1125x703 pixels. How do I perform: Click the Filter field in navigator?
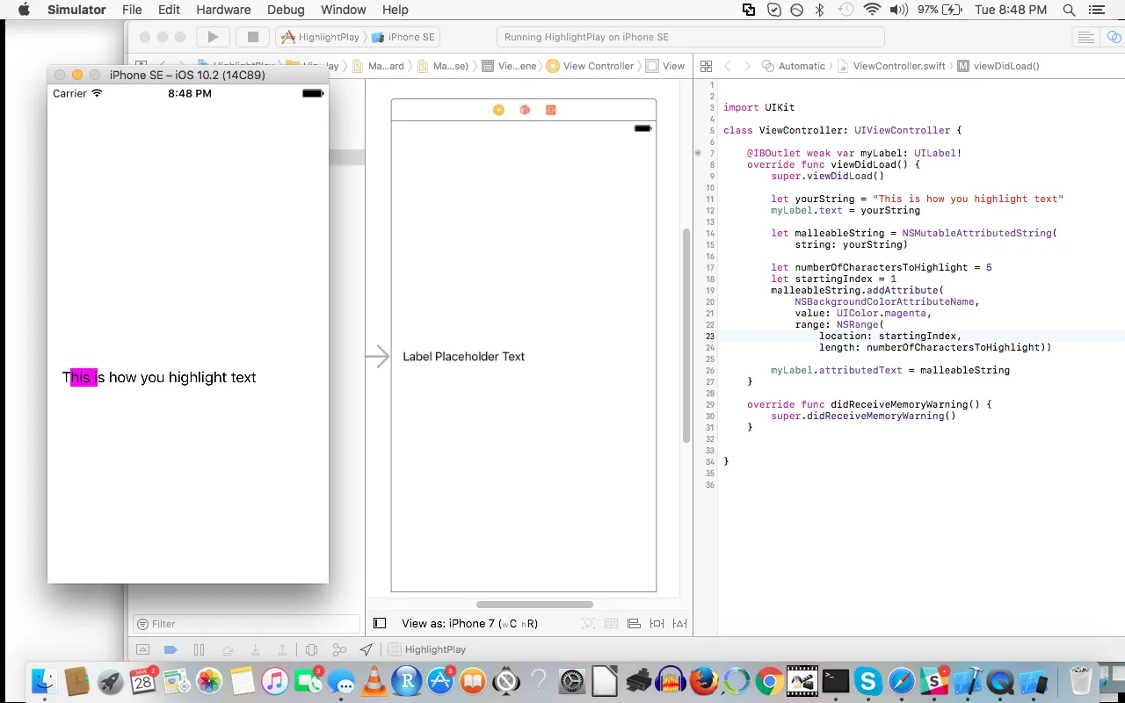click(x=250, y=624)
